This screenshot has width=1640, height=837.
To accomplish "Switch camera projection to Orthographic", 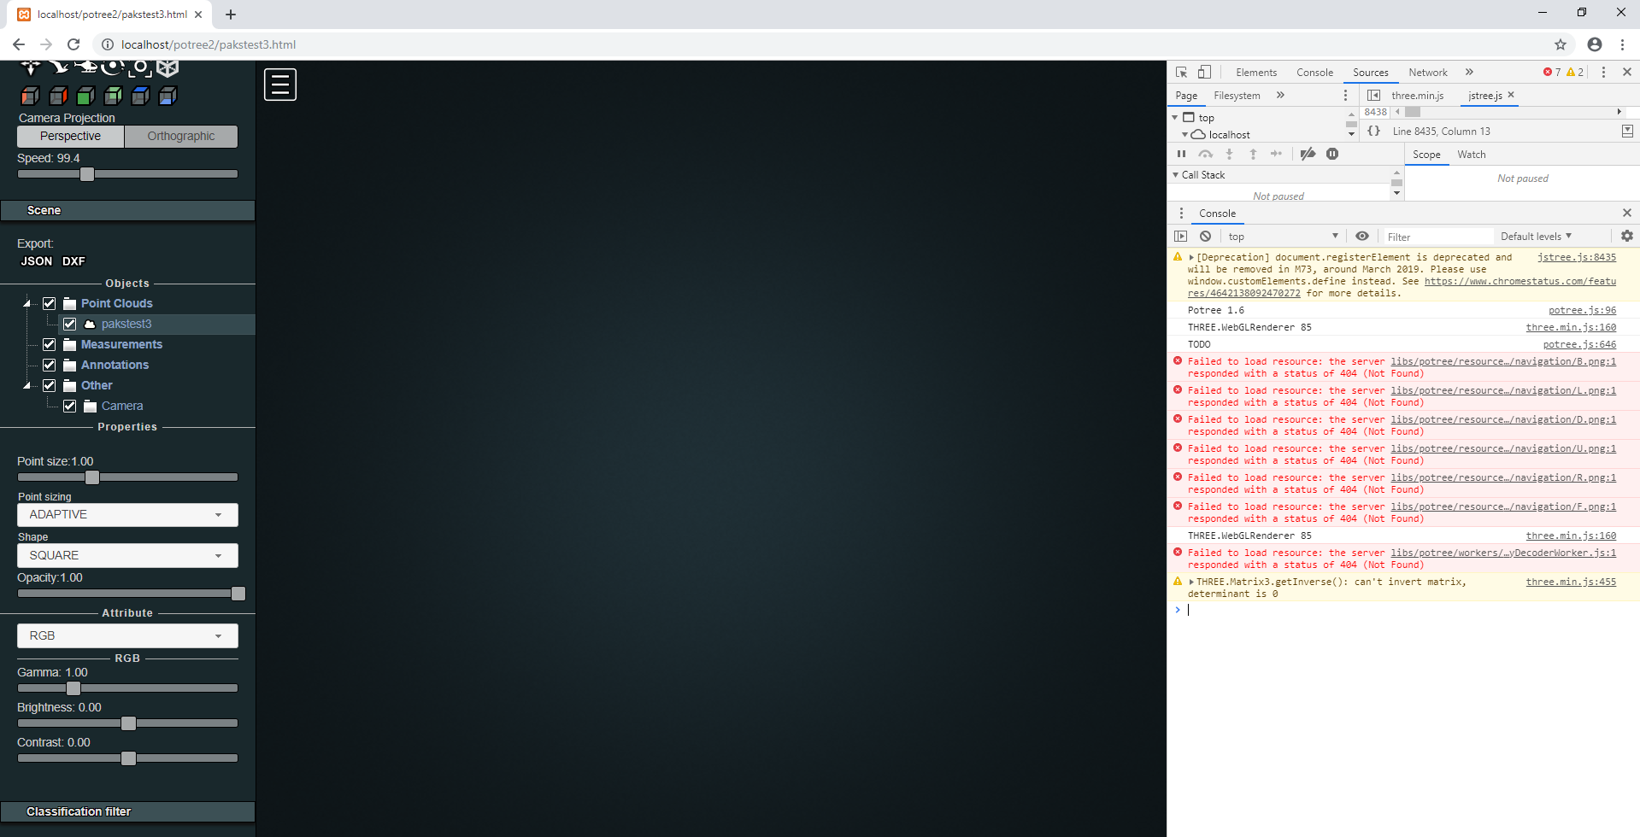I will coord(180,136).
